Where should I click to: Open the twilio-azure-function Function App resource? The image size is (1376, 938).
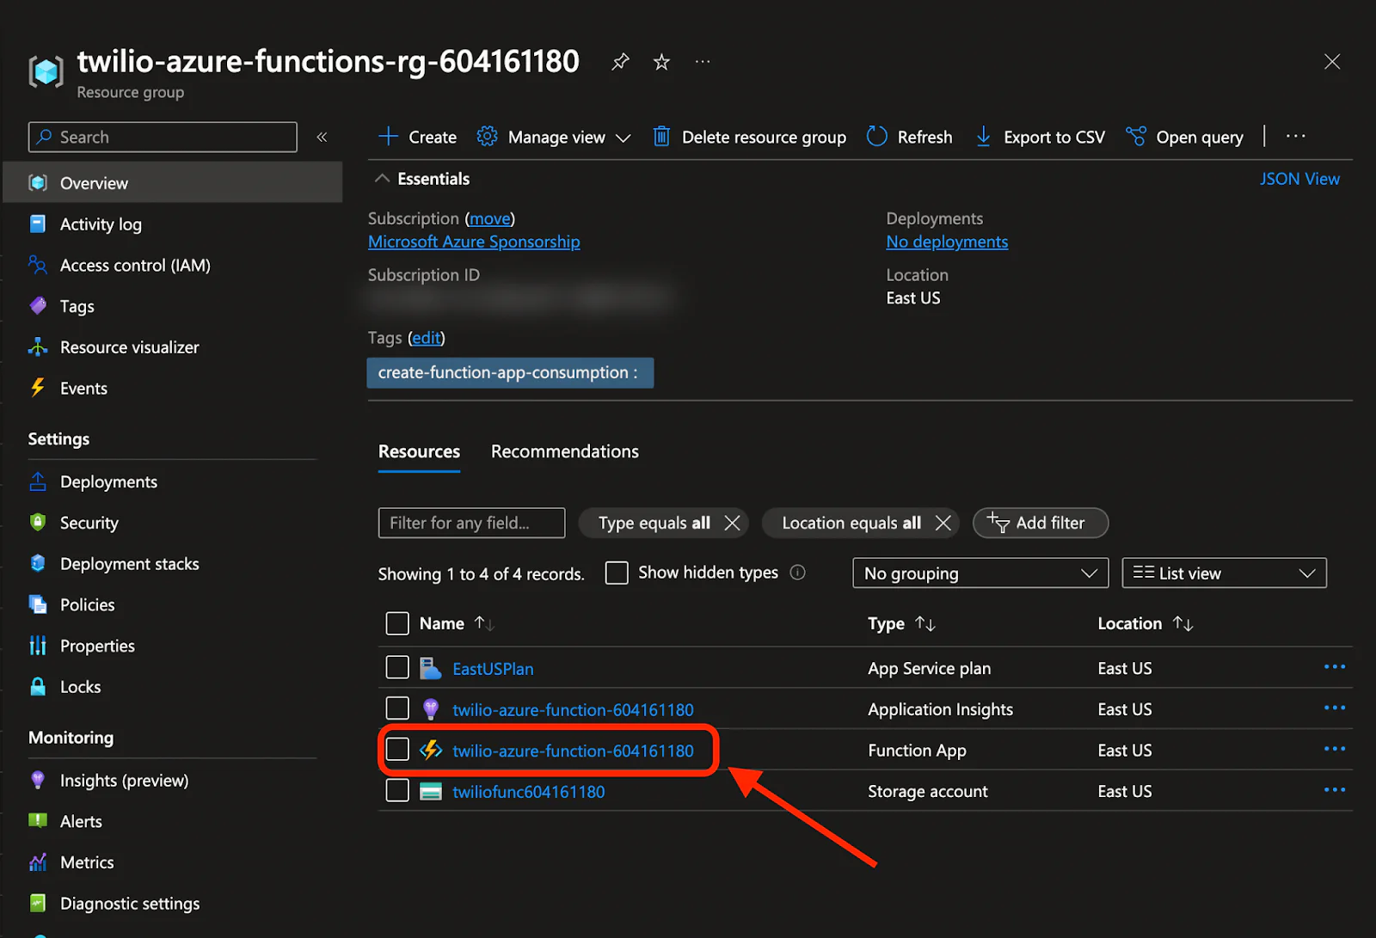tap(573, 751)
